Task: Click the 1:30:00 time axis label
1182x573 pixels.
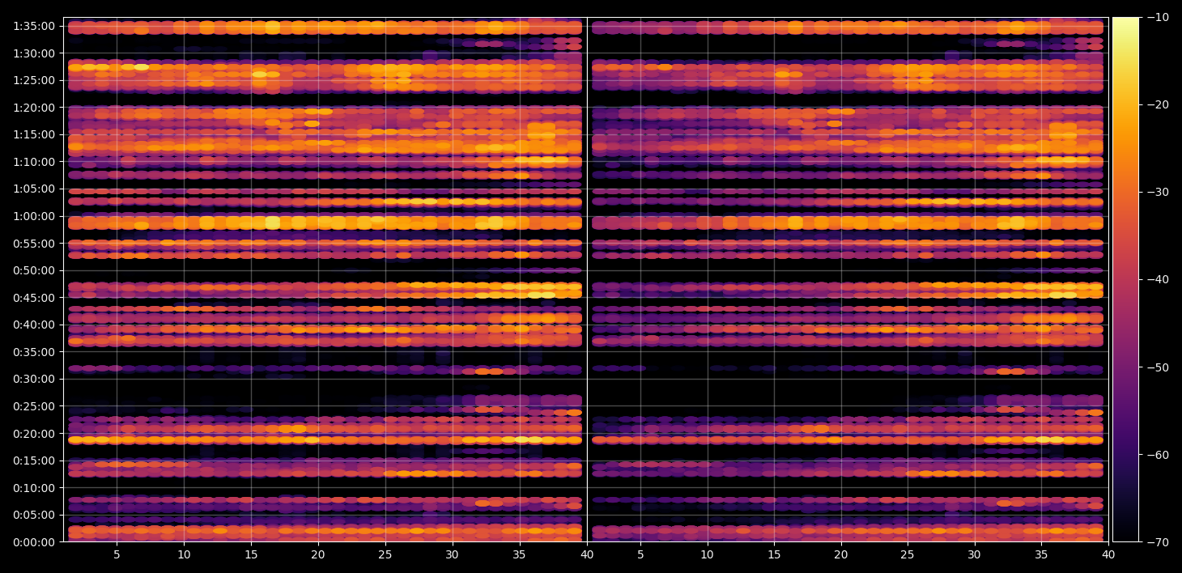Action: click(x=34, y=53)
